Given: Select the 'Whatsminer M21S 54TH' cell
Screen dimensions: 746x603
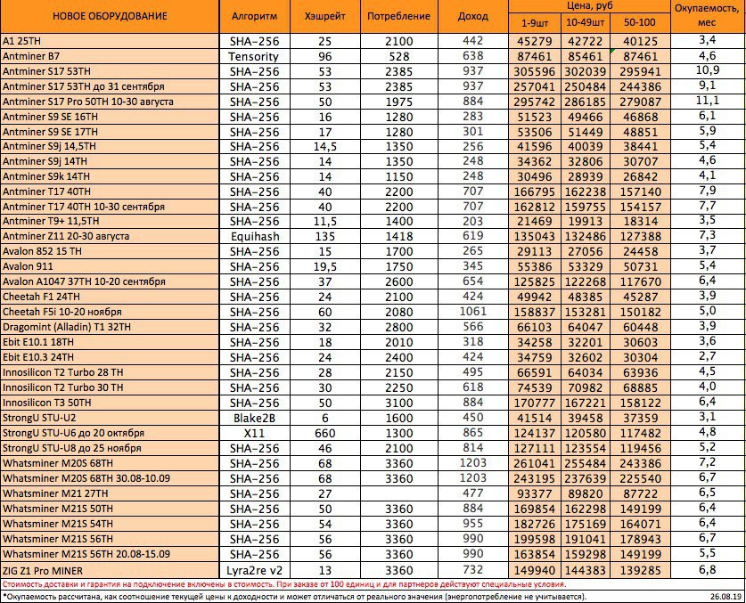Looking at the screenshot, I should pyautogui.click(x=110, y=524).
